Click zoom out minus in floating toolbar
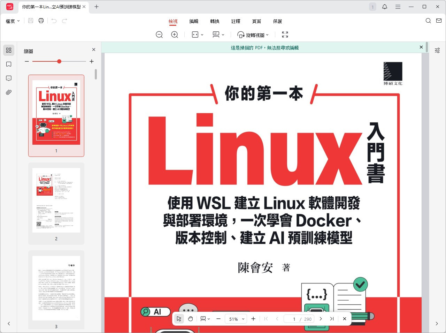 point(218,319)
